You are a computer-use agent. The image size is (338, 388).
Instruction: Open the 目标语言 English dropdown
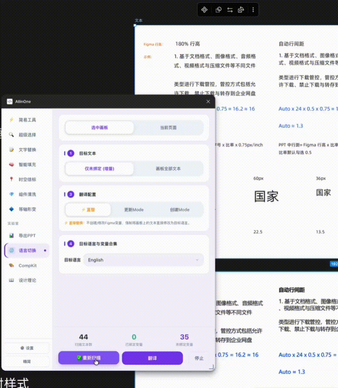[144, 260]
